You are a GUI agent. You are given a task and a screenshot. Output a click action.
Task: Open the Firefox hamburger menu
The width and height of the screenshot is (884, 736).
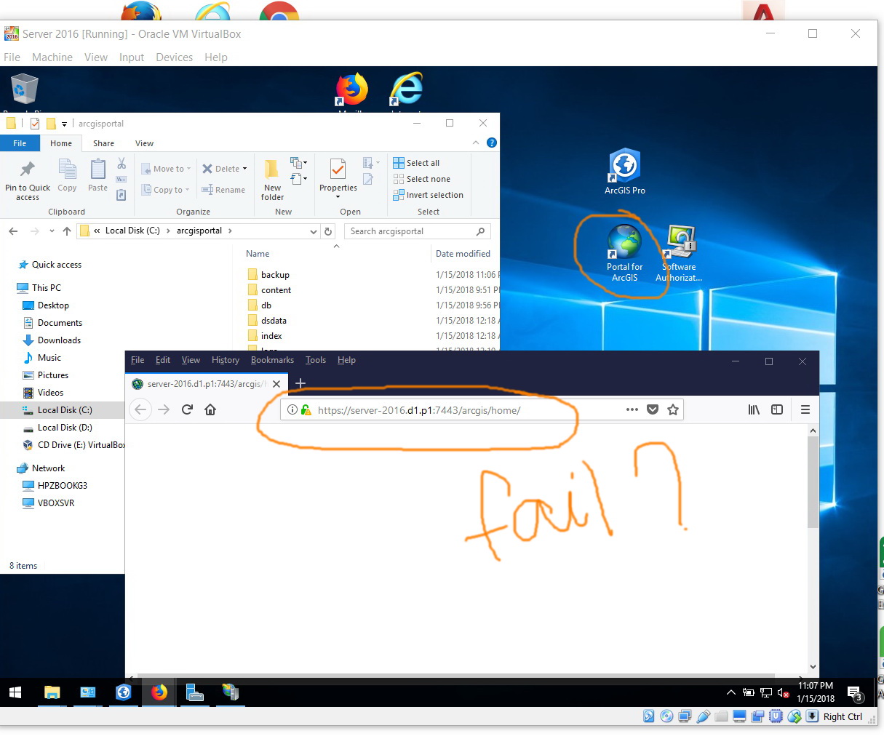tap(805, 409)
